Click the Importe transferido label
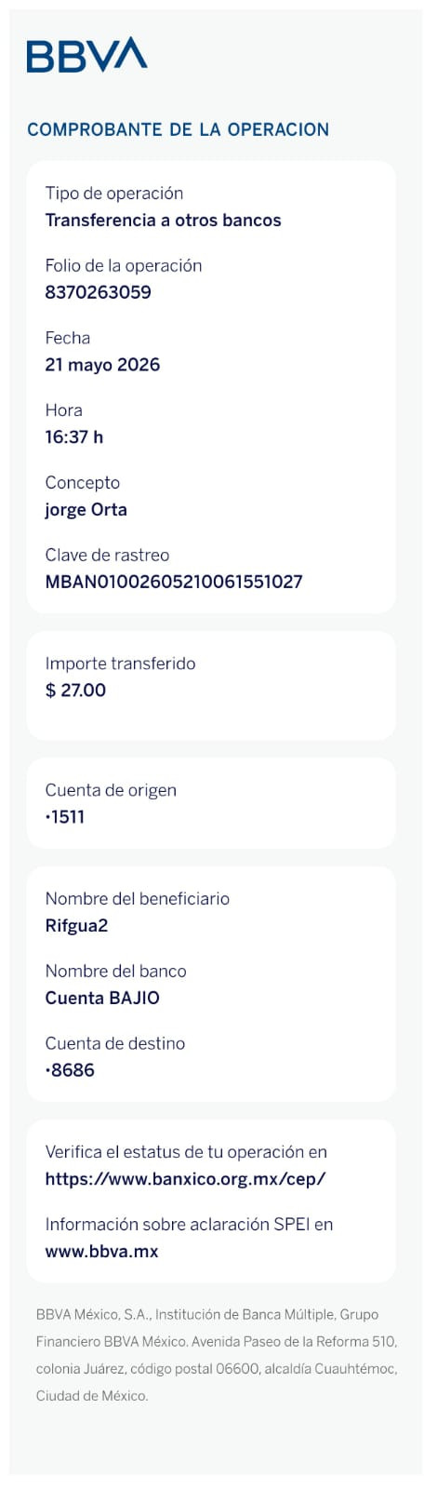Image resolution: width=424 pixels, height=1489 pixels. 120,664
